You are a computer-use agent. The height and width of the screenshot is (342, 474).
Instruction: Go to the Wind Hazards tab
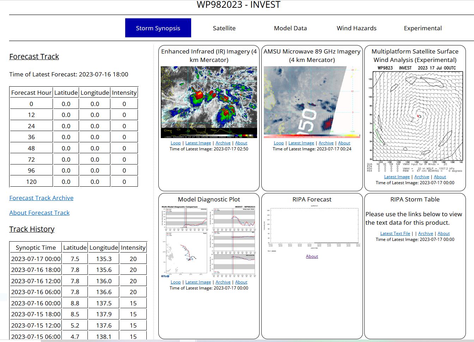[357, 28]
